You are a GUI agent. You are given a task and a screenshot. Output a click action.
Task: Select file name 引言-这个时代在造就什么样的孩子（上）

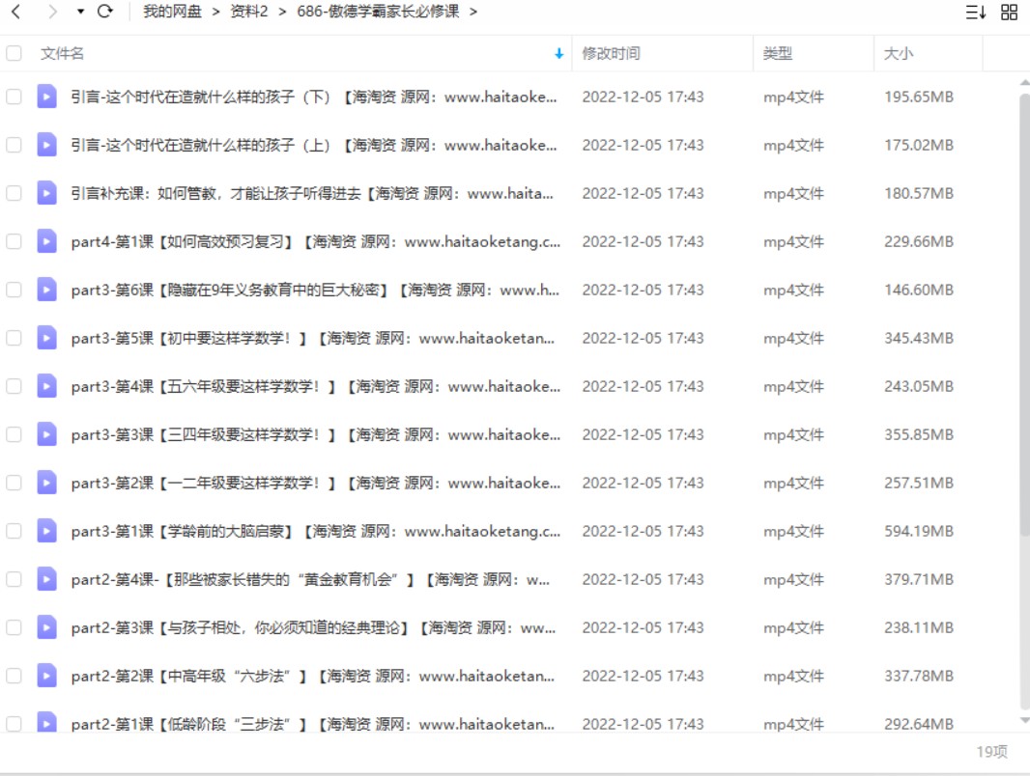coord(314,145)
